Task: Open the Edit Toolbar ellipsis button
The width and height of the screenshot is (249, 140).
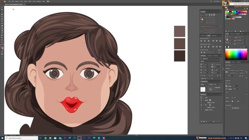Action: 2,57
